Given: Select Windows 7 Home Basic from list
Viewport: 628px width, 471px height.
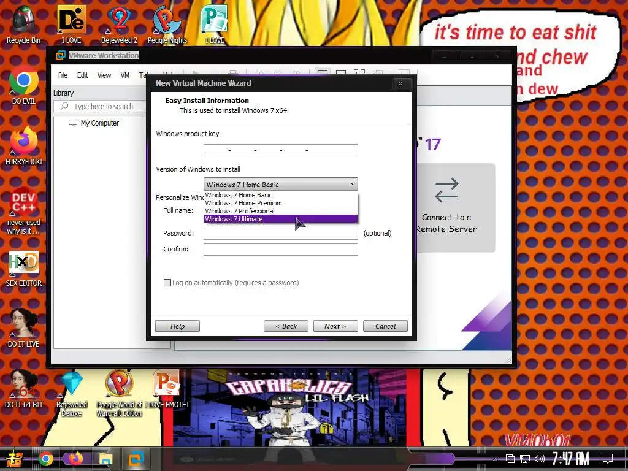Looking at the screenshot, I should 281,195.
